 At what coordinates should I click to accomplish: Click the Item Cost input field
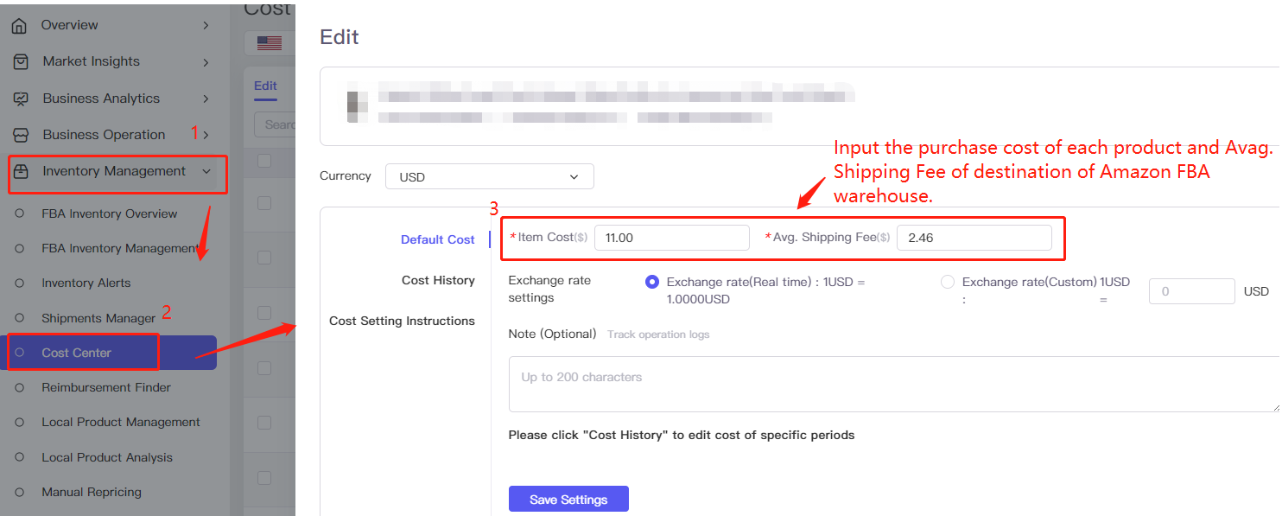(x=671, y=238)
